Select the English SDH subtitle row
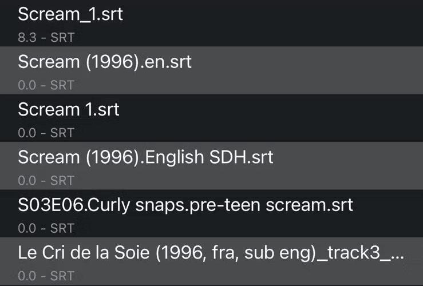Screen dimensions: 423x286 [x=212, y=166]
